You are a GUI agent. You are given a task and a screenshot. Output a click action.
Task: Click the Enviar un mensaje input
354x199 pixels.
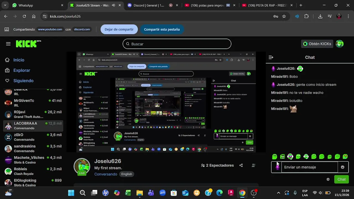[x=309, y=167]
